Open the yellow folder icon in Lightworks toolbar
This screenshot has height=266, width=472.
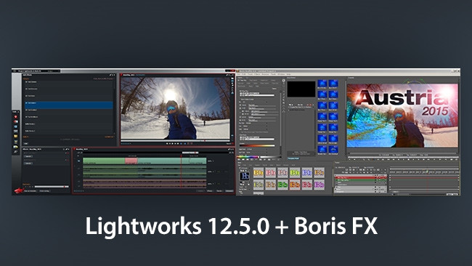click(x=16, y=137)
